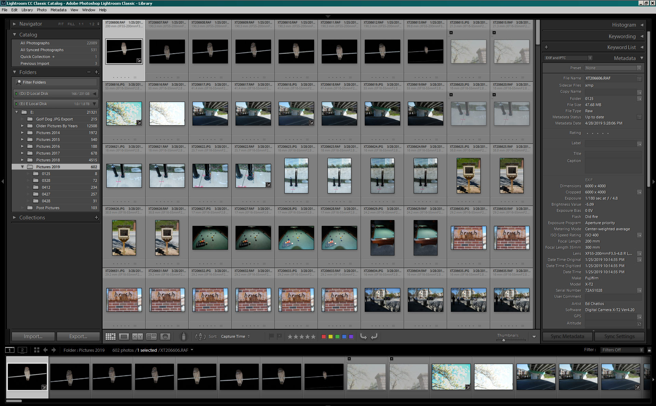This screenshot has height=406, width=656.
Task: Click the Import button
Action: tap(32, 336)
